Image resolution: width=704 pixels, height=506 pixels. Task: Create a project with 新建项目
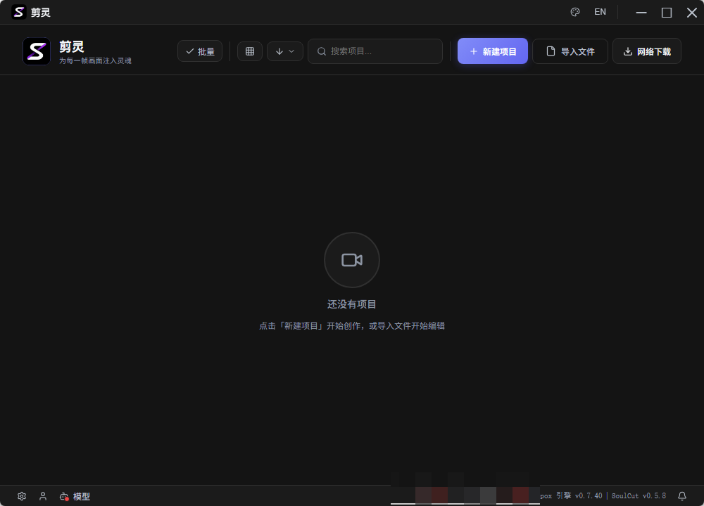point(493,51)
